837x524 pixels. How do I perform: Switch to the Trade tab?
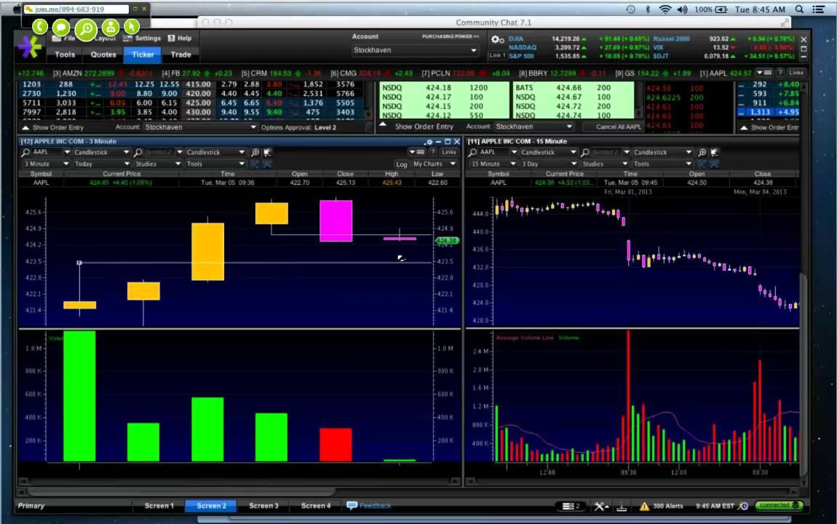point(181,55)
